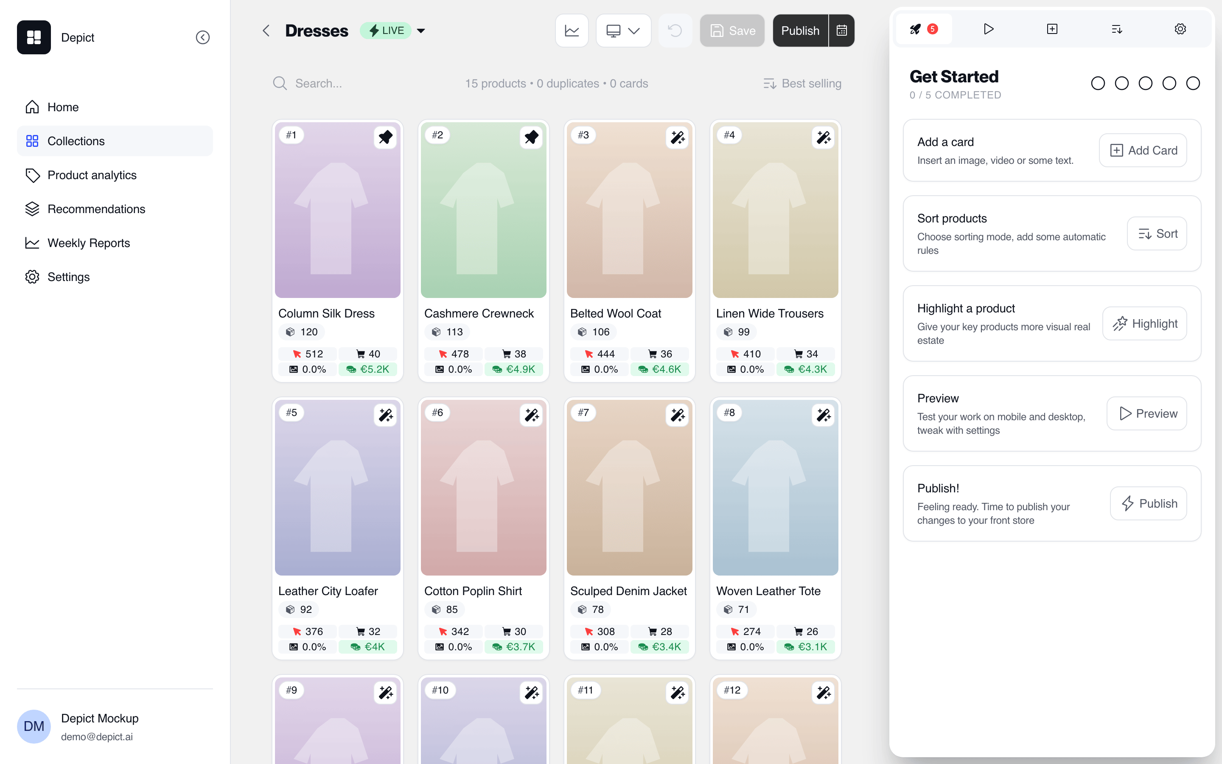Unpin Cashmere Crewneck using pin icon
This screenshot has width=1222, height=764.
[x=532, y=137]
